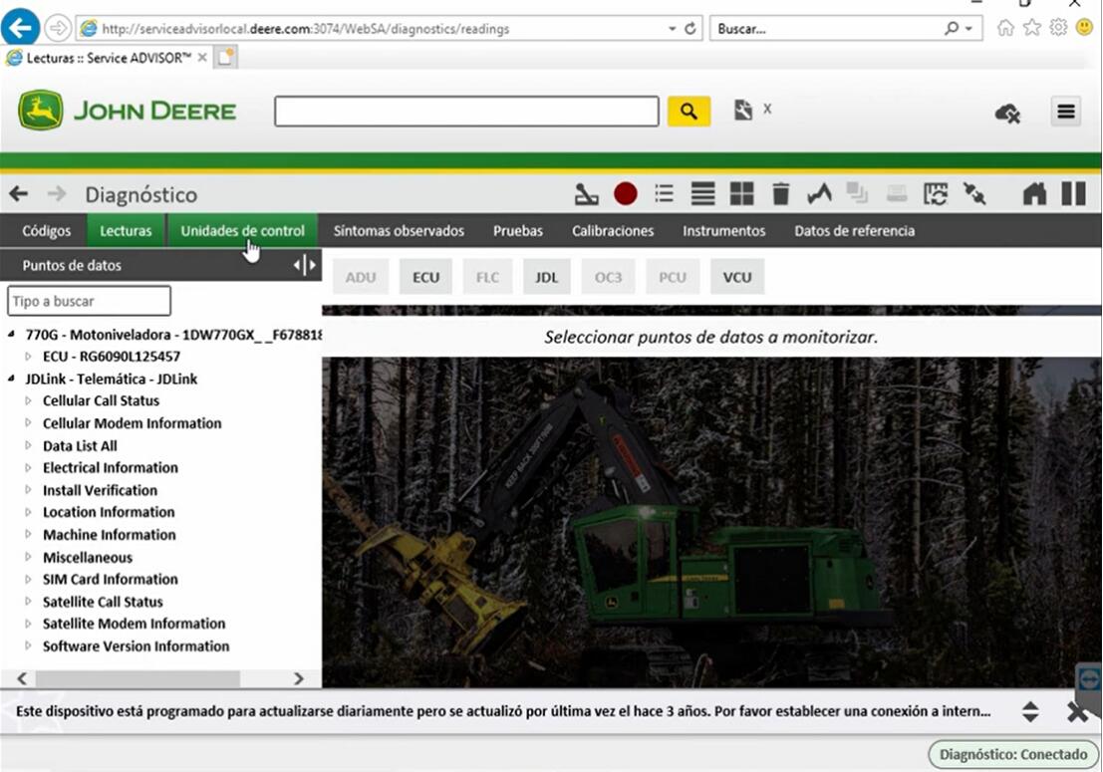Click the refresh readings list icon
This screenshot has width=1103, height=772.
pos(936,194)
